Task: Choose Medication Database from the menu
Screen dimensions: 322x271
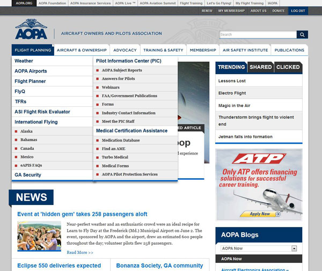Action: click(x=121, y=140)
